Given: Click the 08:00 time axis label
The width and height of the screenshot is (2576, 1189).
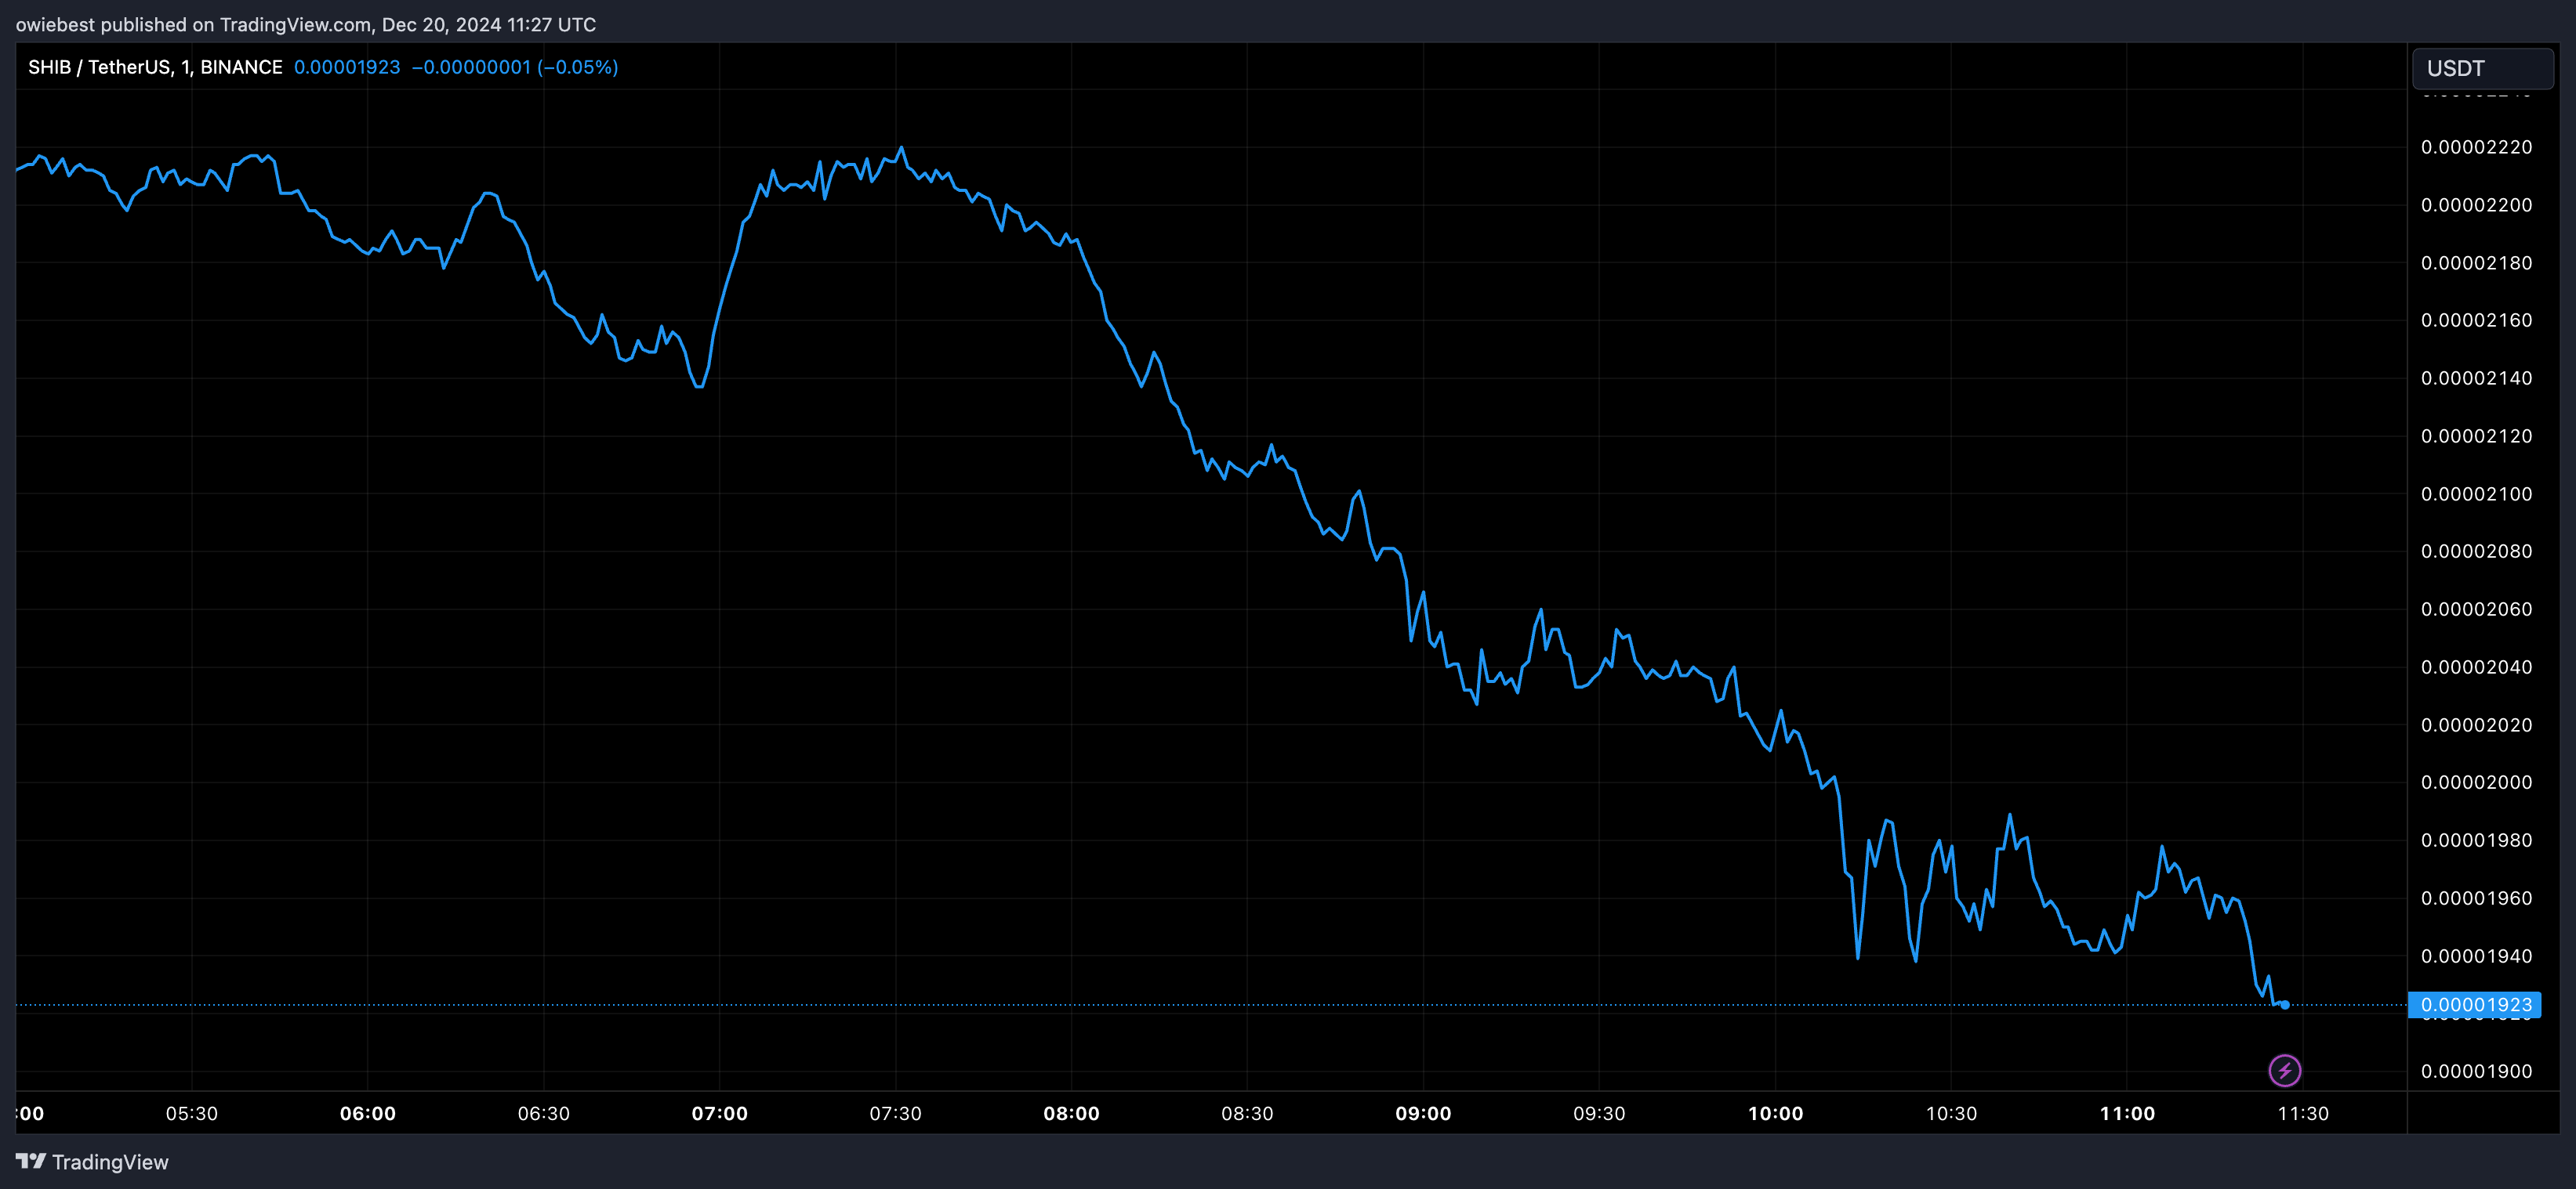Looking at the screenshot, I should 1071,1113.
